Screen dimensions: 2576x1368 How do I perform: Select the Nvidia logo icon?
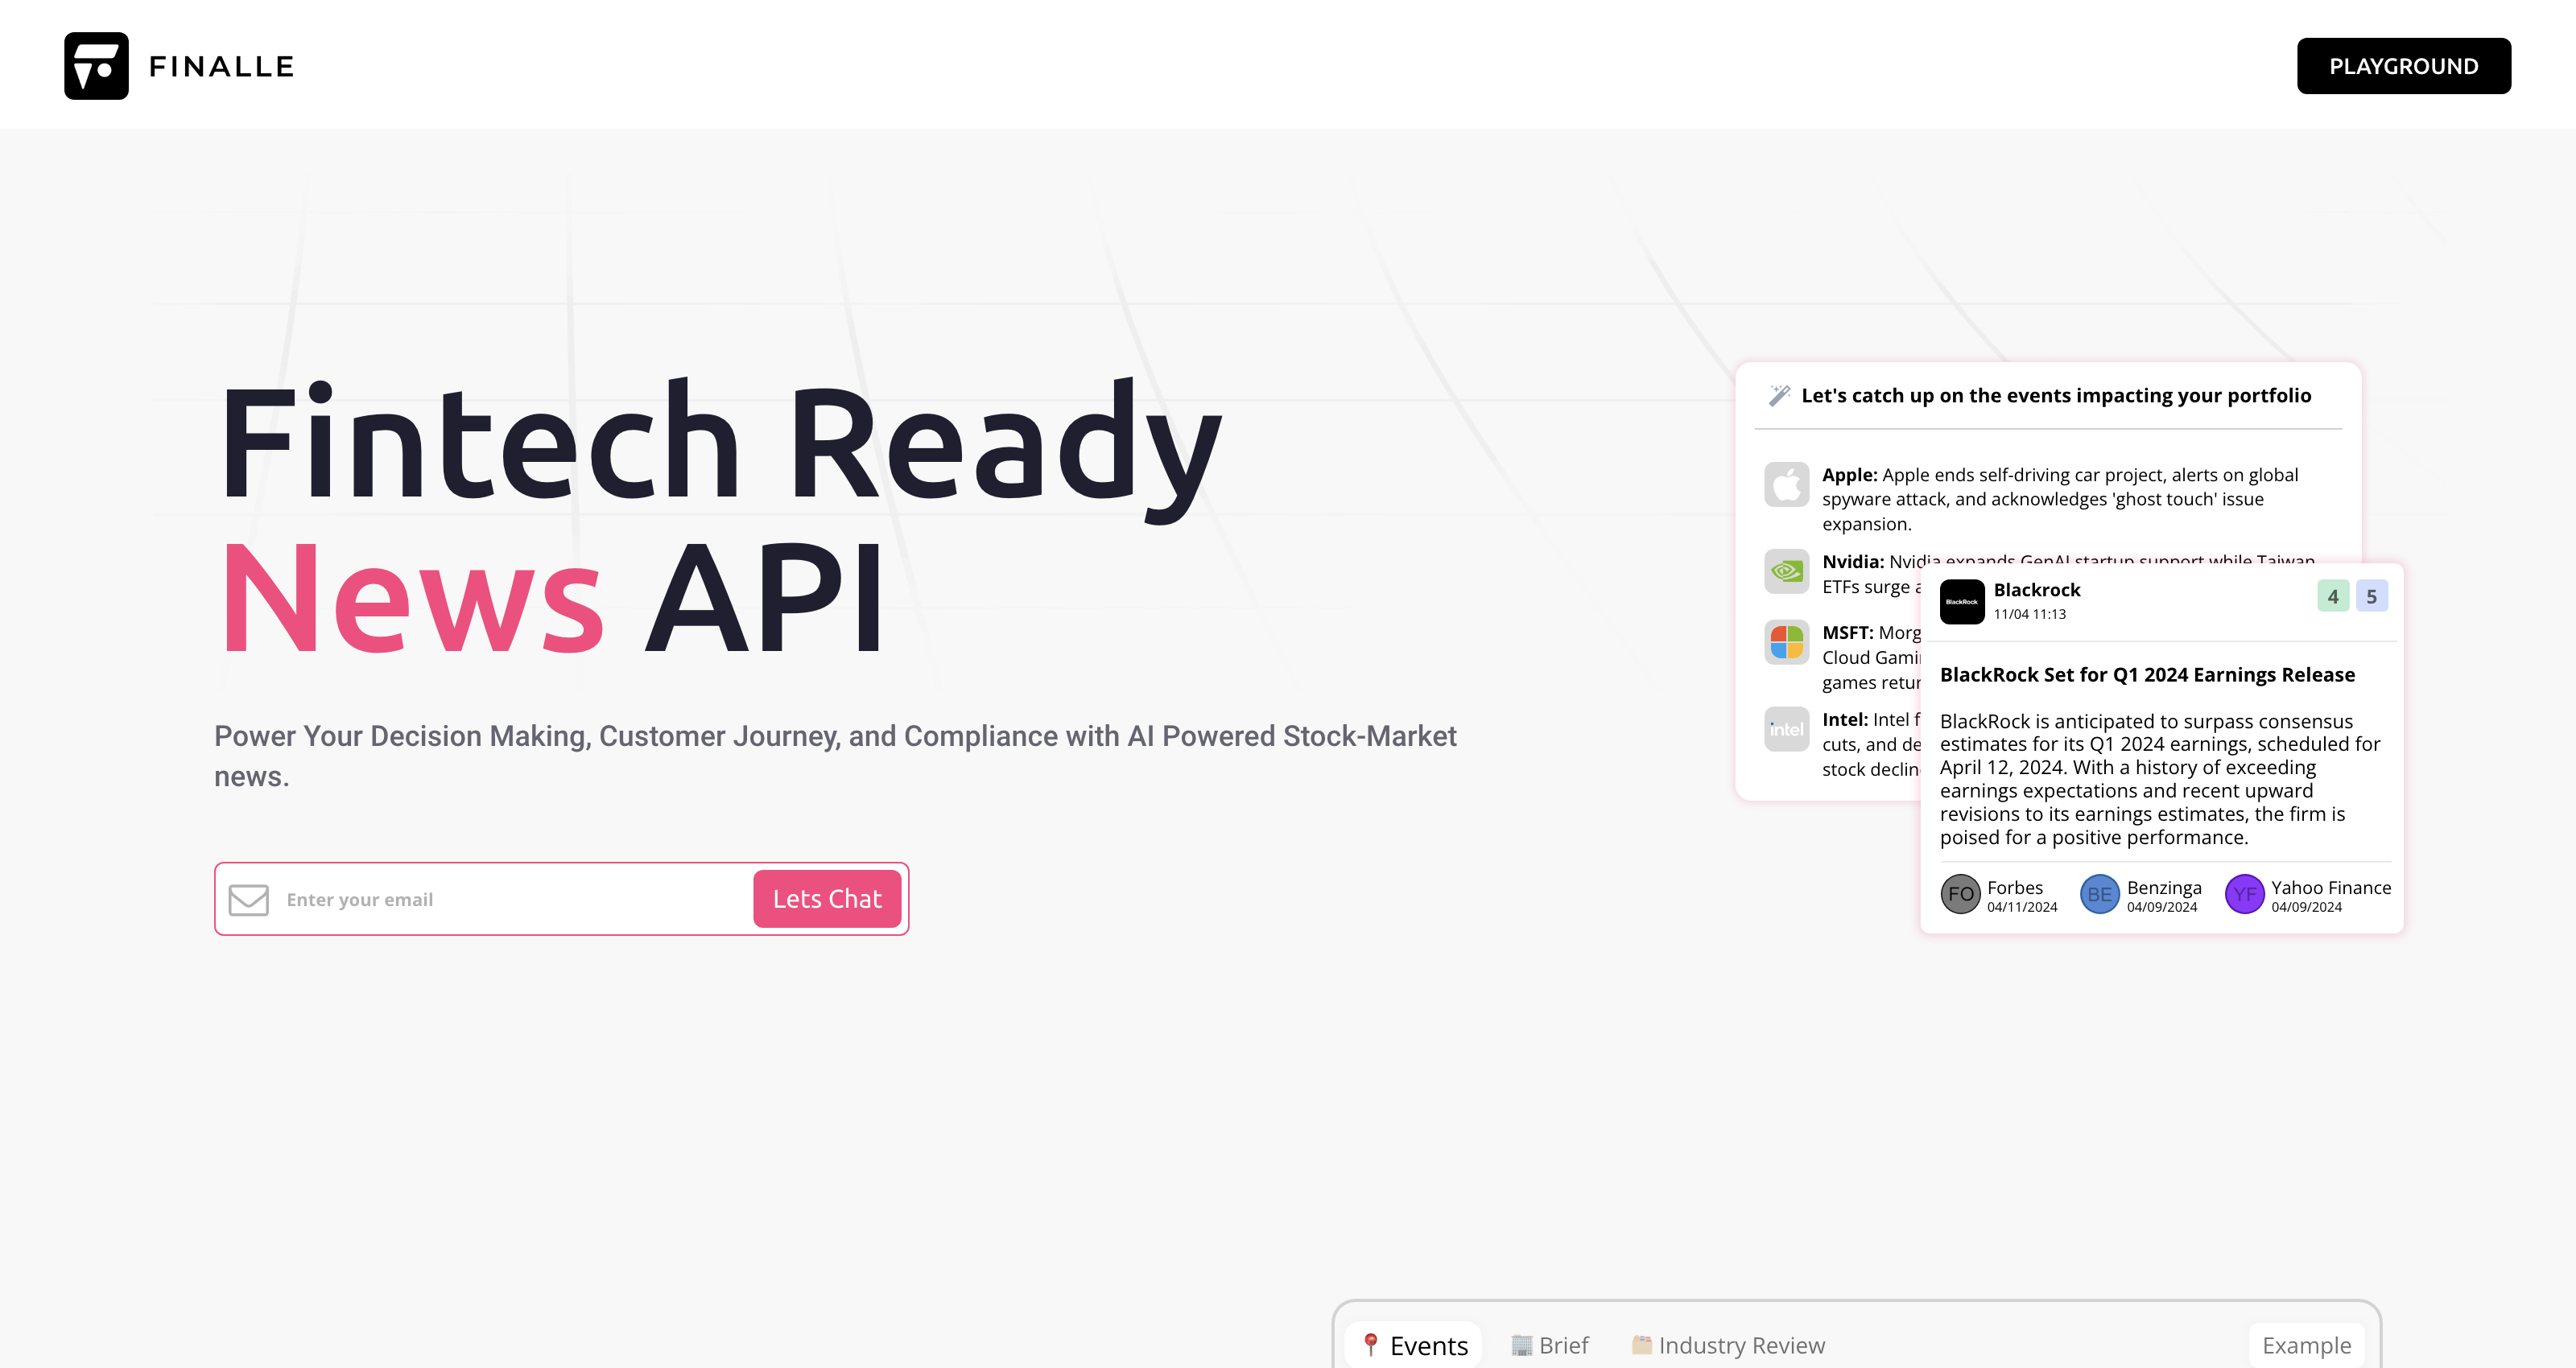pyautogui.click(x=1786, y=572)
